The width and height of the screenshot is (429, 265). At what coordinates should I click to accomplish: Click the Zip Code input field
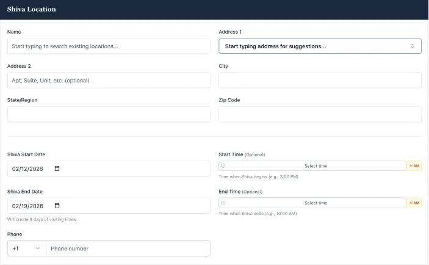tap(320, 114)
